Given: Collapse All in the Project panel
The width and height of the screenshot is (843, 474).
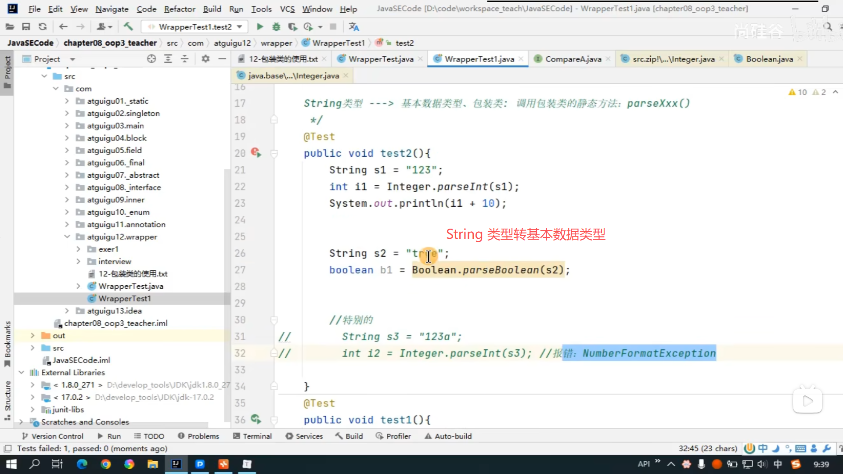Looking at the screenshot, I should click(x=185, y=59).
